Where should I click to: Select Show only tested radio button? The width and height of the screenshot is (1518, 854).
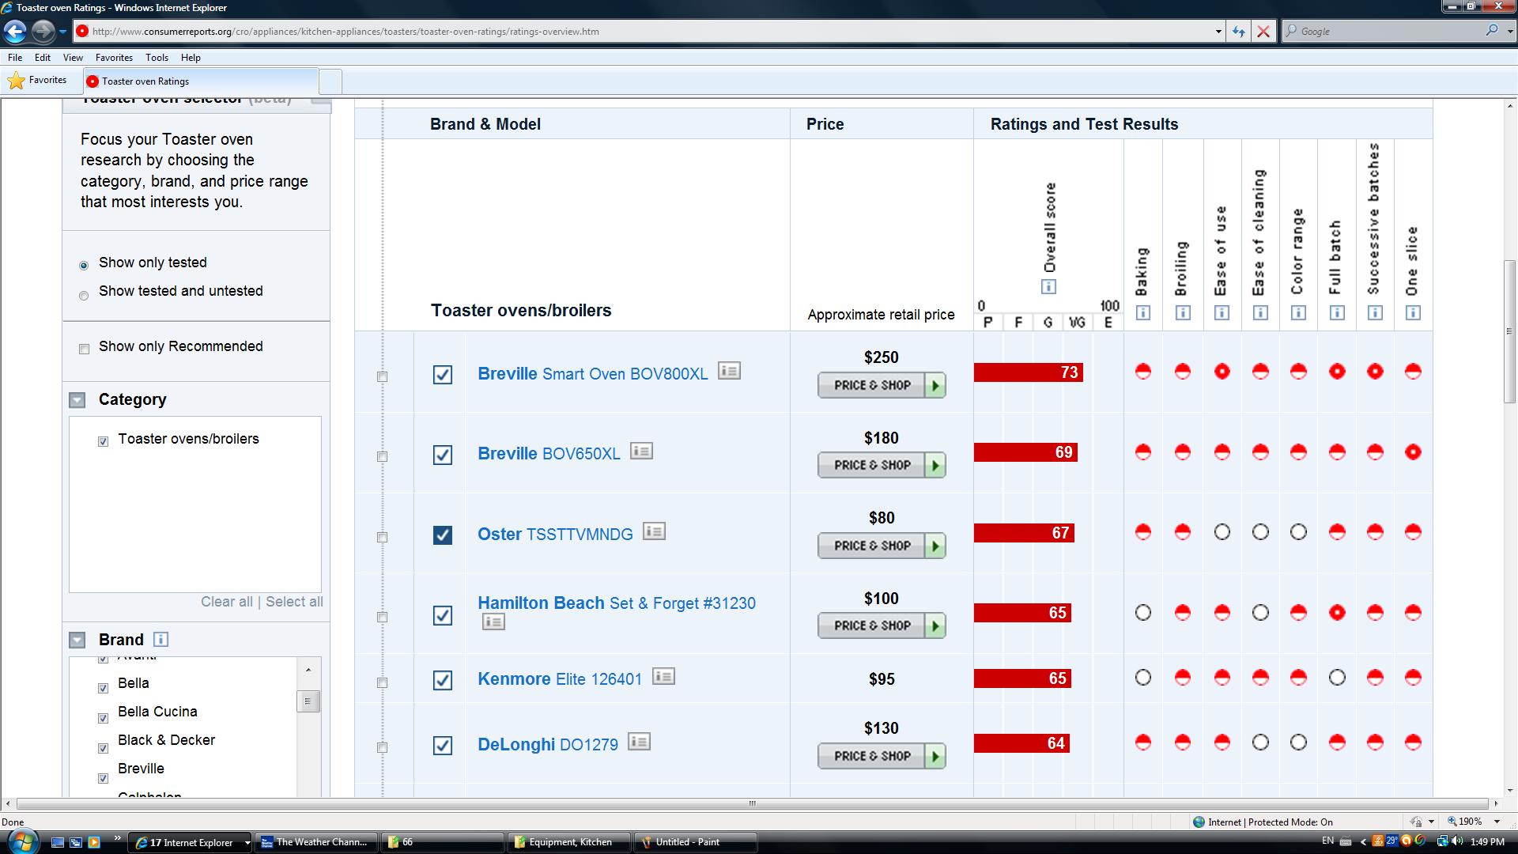click(84, 265)
